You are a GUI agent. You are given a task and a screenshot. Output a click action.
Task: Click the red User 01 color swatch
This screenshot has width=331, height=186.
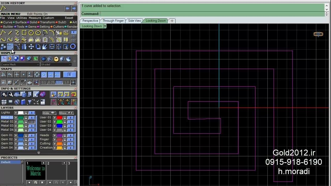point(59,118)
